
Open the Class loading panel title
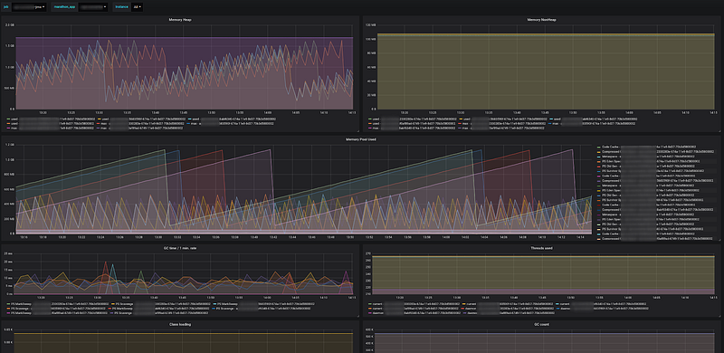(x=180, y=325)
